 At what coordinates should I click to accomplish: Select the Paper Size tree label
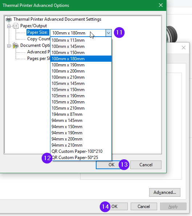[x=38, y=32]
